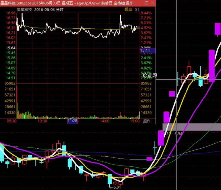This screenshot has height=190, width=221.
Task: Click the ←6.01 low price annotation
Action: pos(115,187)
